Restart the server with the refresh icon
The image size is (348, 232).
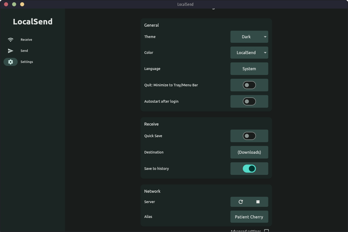(x=241, y=202)
